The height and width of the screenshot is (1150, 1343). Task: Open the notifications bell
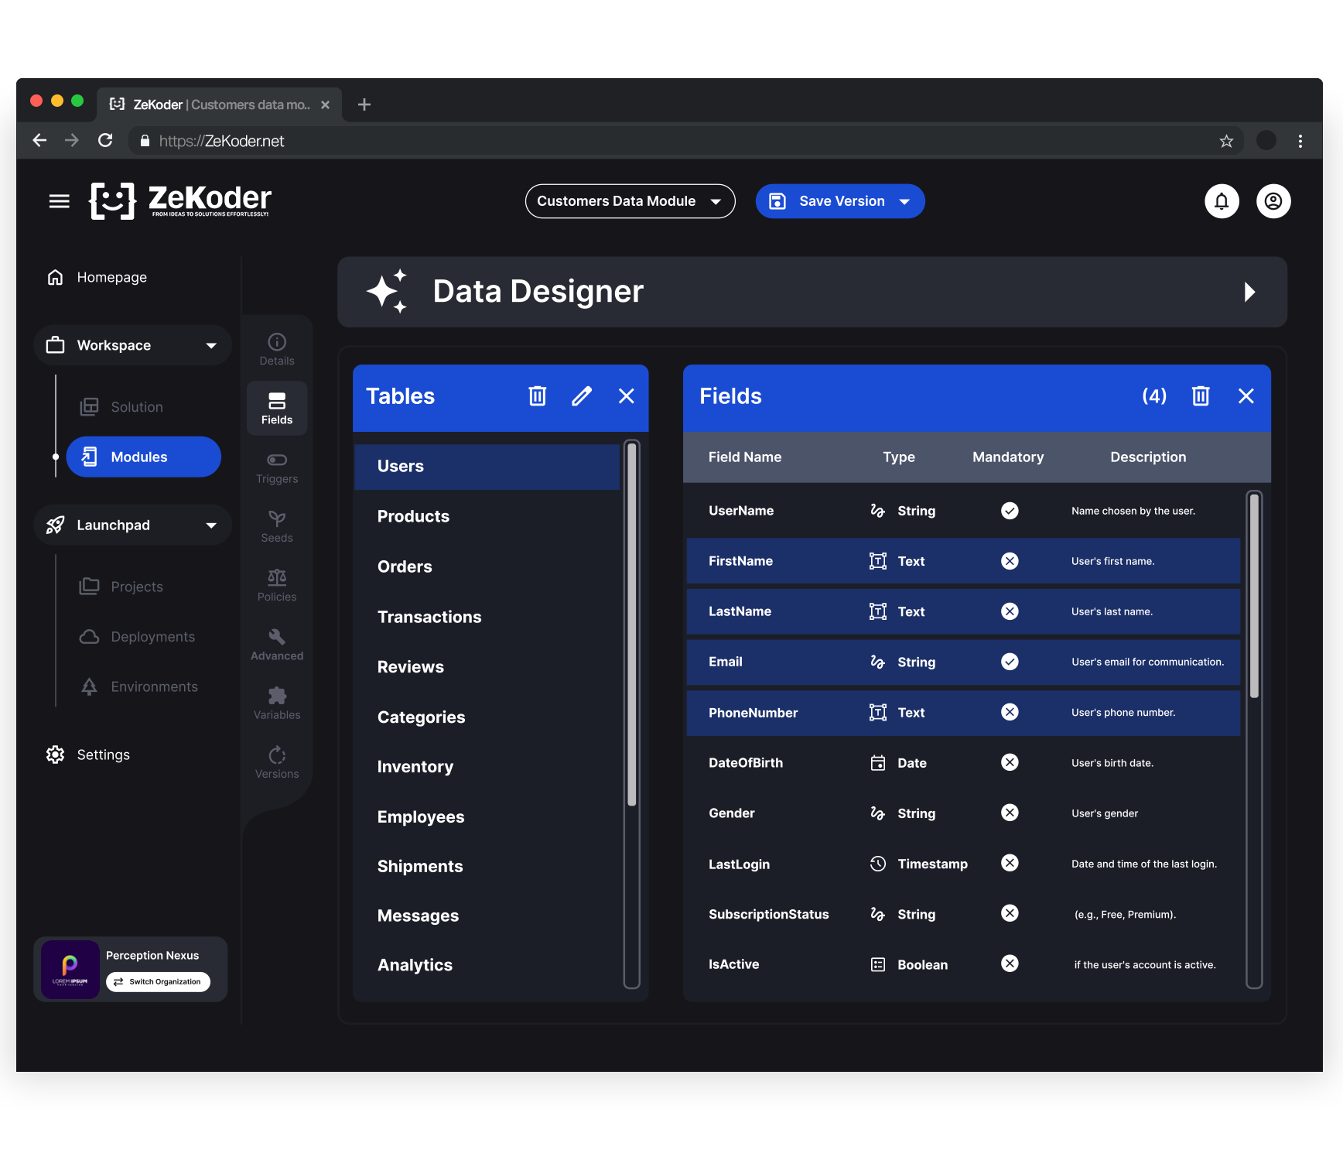click(x=1222, y=201)
